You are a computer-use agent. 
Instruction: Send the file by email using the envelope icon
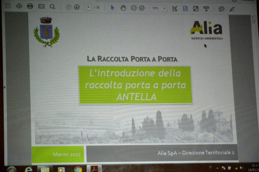[41, 6]
